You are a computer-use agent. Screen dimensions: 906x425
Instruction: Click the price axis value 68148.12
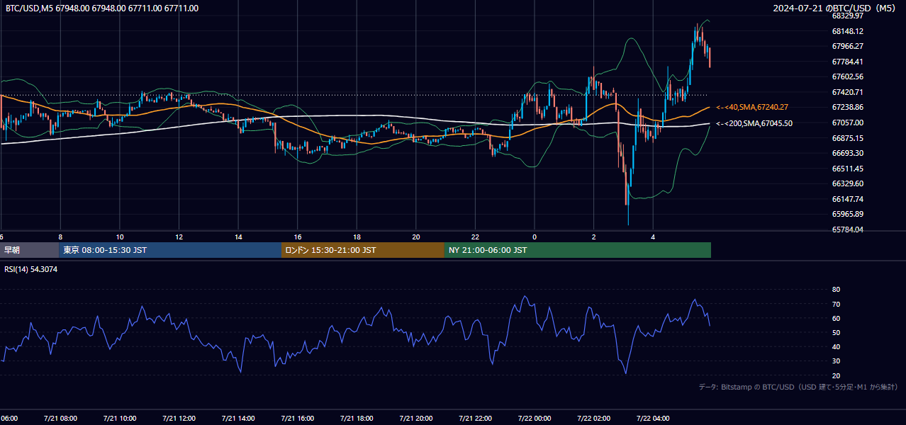coord(848,31)
